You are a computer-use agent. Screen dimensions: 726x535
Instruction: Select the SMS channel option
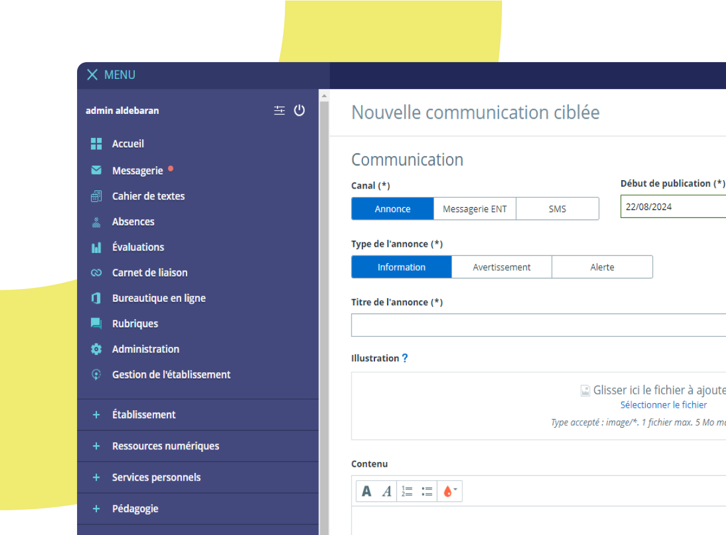coord(557,209)
